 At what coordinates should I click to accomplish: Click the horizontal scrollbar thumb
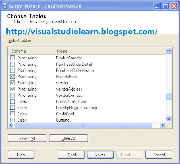point(83,125)
